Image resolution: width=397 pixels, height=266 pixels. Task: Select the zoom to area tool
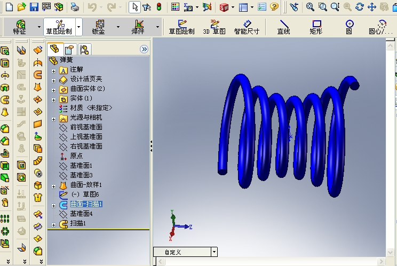pyautogui.click(x=322, y=7)
